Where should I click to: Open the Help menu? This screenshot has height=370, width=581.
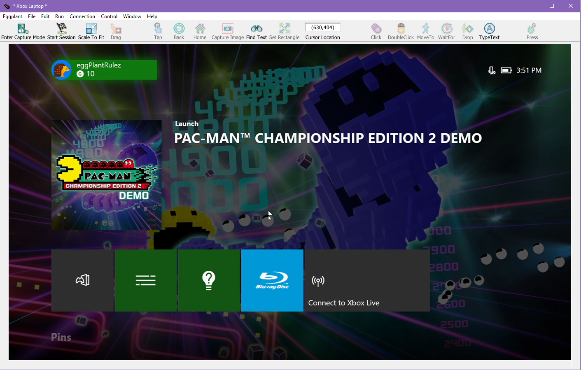[x=152, y=16]
